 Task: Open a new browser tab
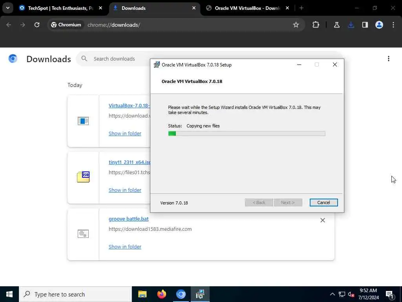click(x=301, y=8)
